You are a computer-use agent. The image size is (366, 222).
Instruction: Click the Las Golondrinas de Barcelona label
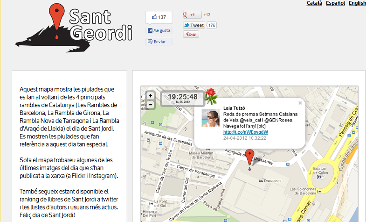(303, 191)
